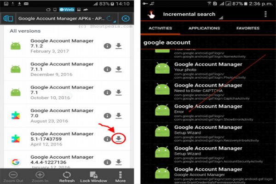The width and height of the screenshot is (276, 184).
Task: Open browser panel icon beside address bar
Action: tap(8, 18)
